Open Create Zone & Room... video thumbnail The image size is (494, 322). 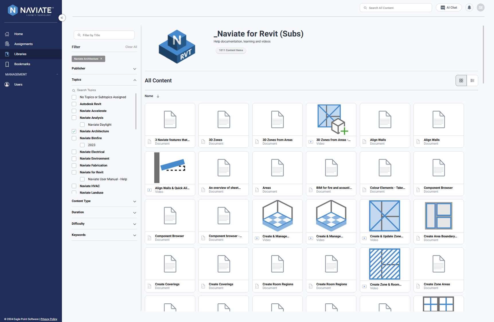385,264
